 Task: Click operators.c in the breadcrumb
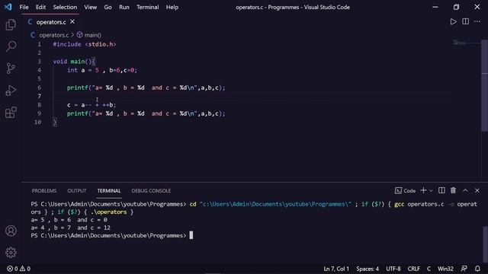pos(53,35)
